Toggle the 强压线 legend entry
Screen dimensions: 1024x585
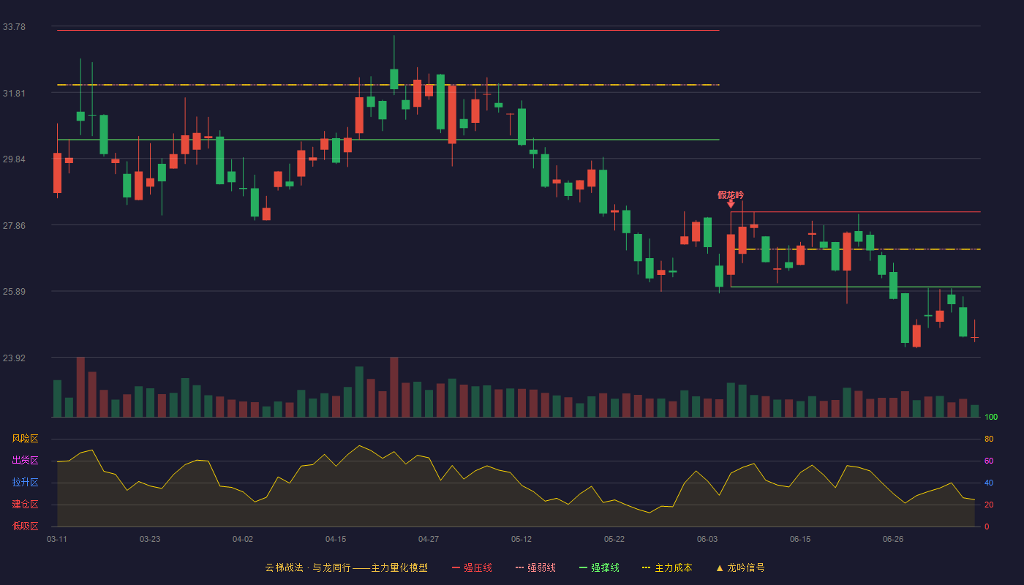pos(472,567)
